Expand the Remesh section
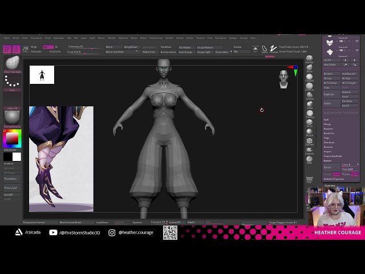This screenshot has height=274, width=365. pos(328,147)
